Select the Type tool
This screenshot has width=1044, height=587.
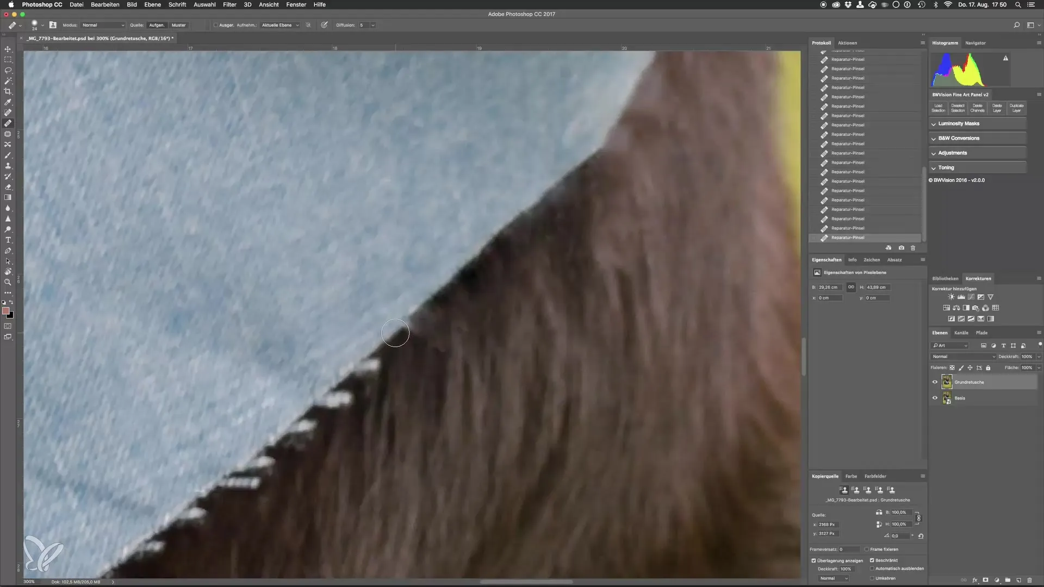click(x=8, y=240)
